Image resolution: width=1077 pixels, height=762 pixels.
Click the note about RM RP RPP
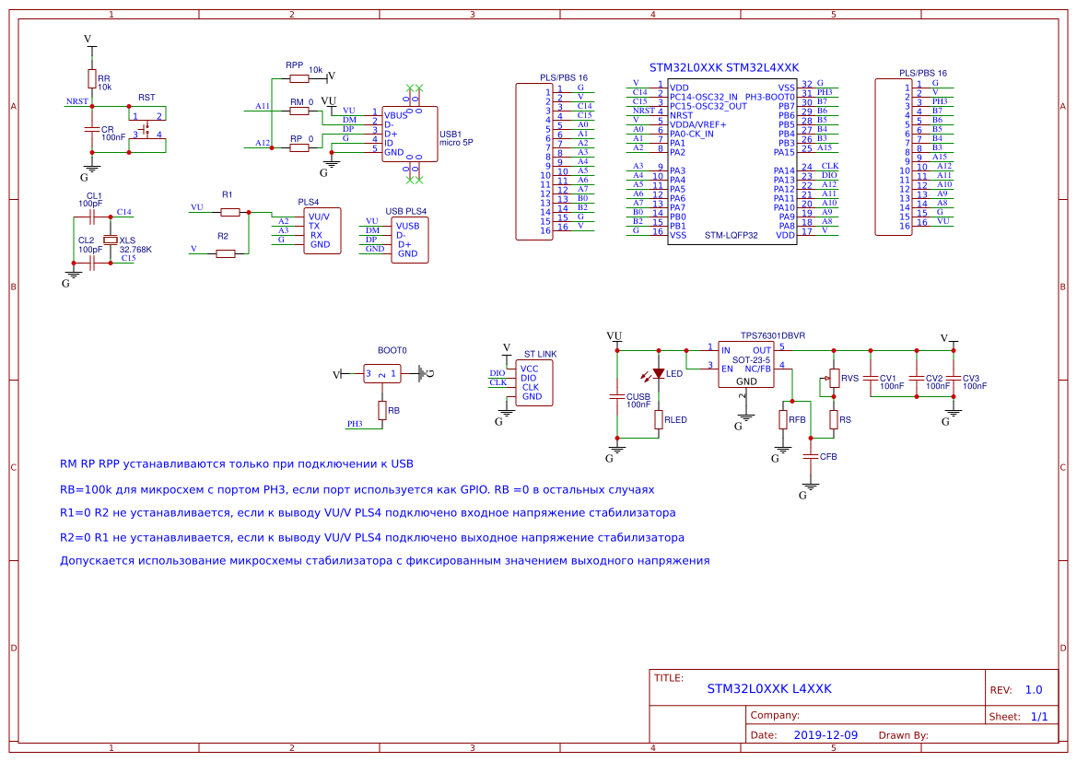coord(236,463)
